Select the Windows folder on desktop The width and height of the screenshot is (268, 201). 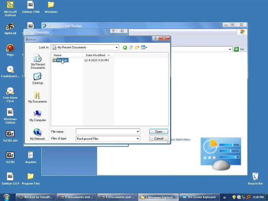(51, 7)
